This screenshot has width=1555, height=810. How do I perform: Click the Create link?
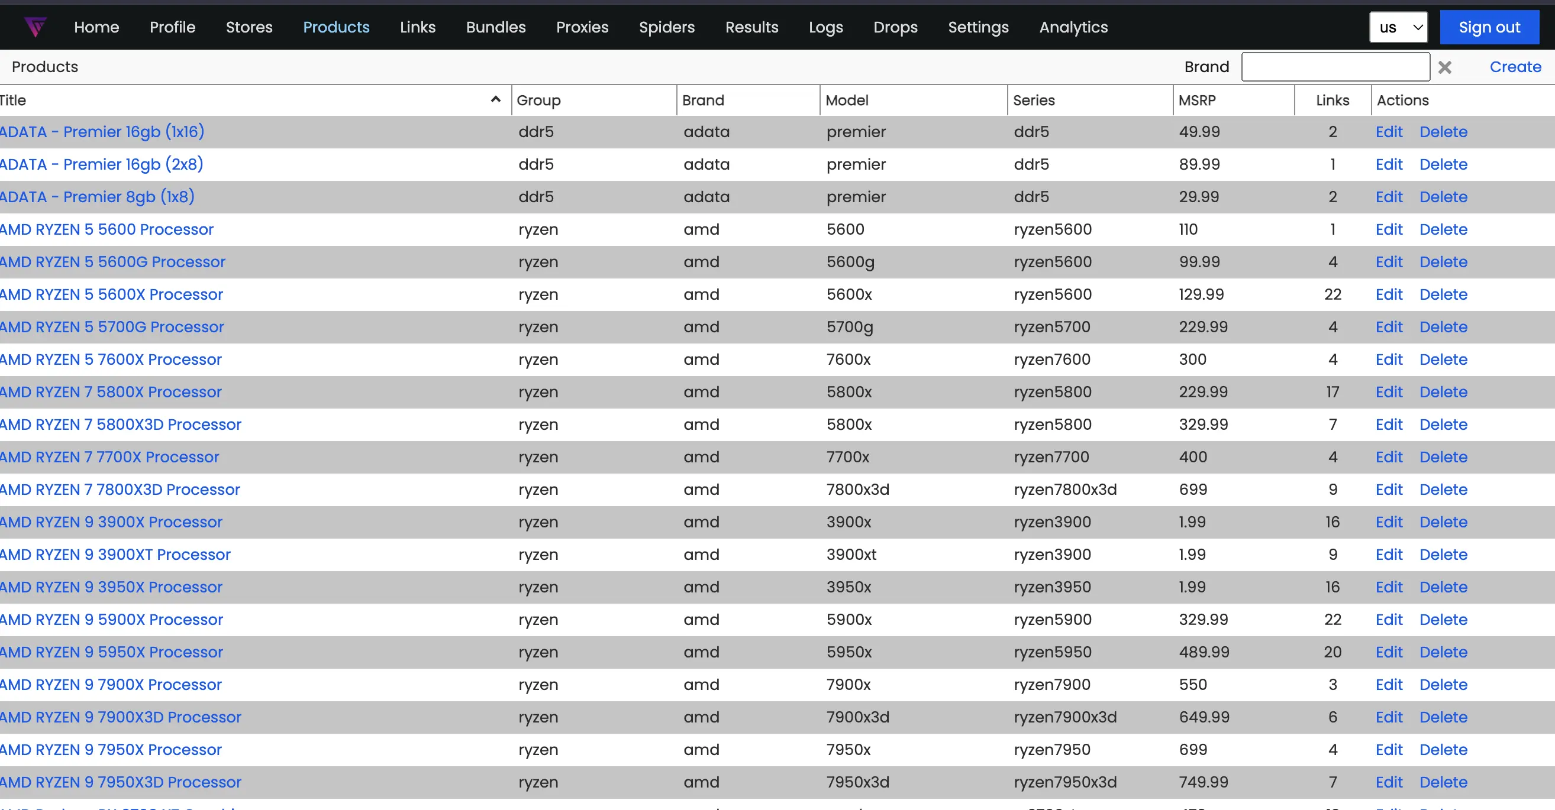[1515, 67]
